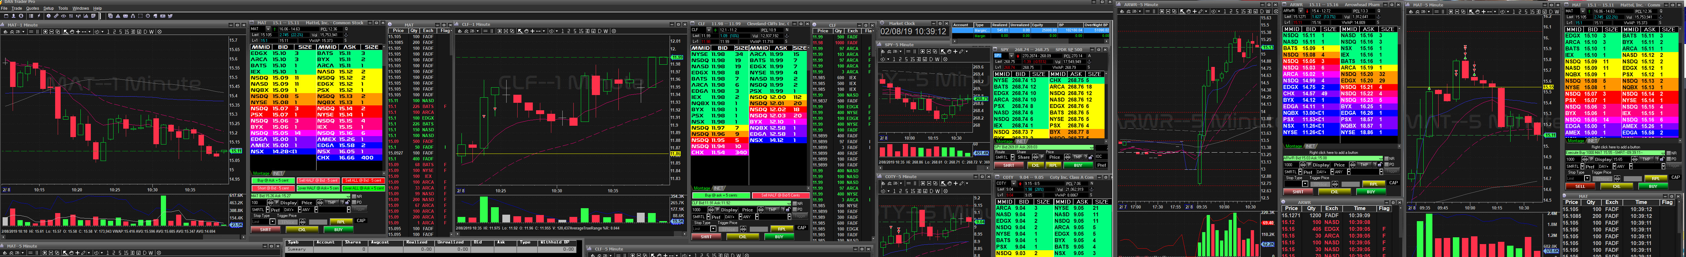Click the YouTube icon in main toolbar
The width and height of the screenshot is (1686, 257).
click(x=163, y=16)
